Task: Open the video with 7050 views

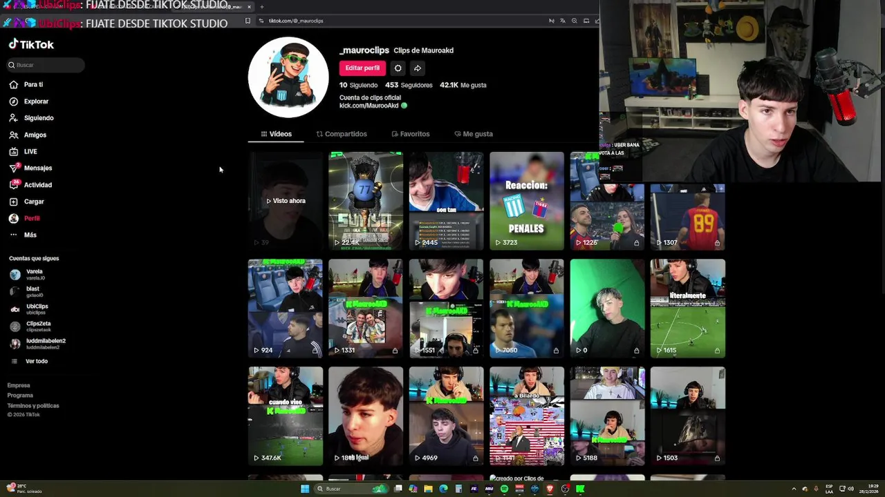Action: tap(527, 309)
